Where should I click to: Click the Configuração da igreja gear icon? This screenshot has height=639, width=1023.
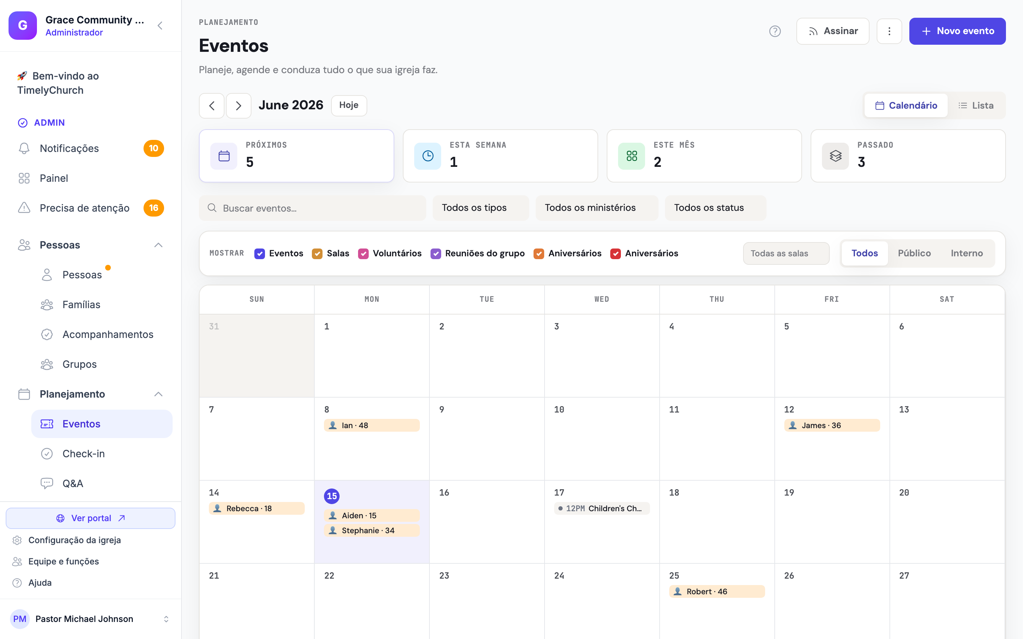point(17,540)
